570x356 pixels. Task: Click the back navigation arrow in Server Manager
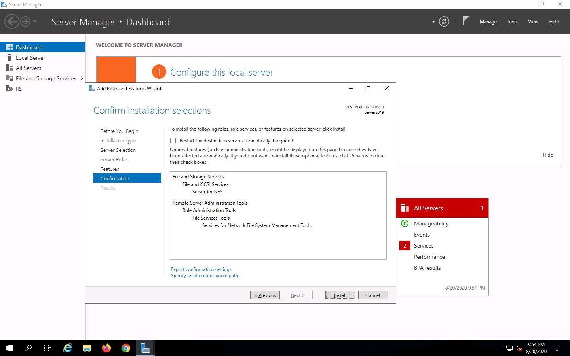12,21
